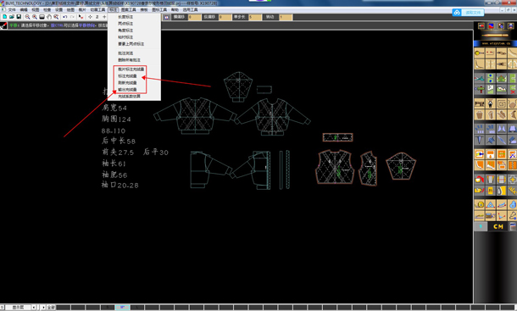
Task: Choose 角度标注 from the open menu
Action: coord(125,31)
